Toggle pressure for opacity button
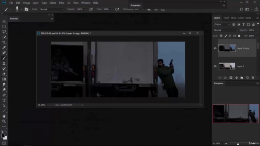The image size is (260, 146). tap(91, 9)
